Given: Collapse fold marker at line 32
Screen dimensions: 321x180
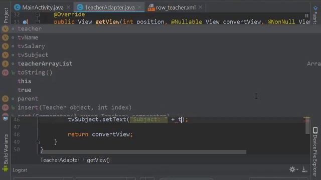Looking at the screenshot, I should [38, 14].
